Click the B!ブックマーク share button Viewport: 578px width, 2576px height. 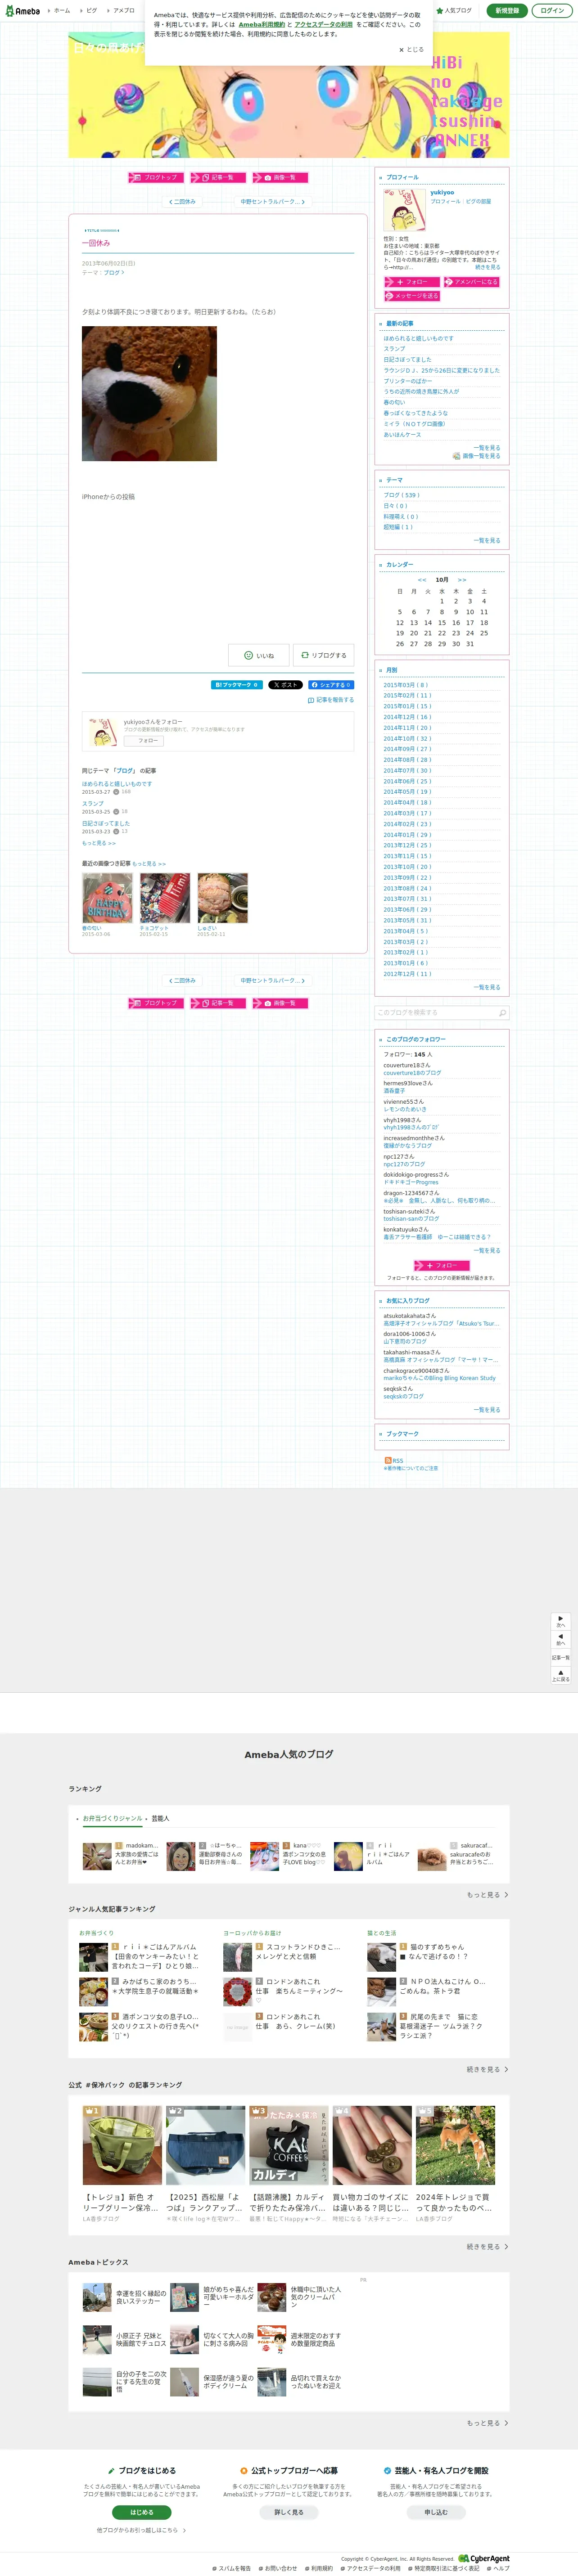[237, 685]
